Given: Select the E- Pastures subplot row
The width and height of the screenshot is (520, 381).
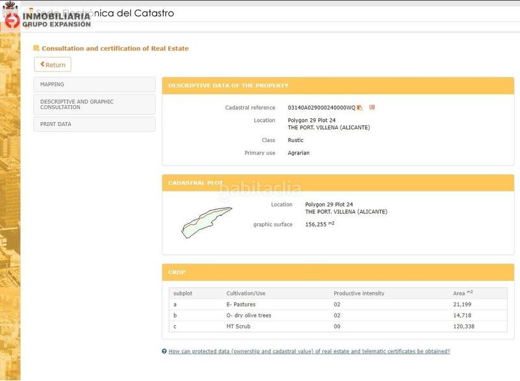Looking at the screenshot, I should tap(338, 304).
